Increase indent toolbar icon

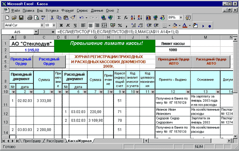(156, 25)
